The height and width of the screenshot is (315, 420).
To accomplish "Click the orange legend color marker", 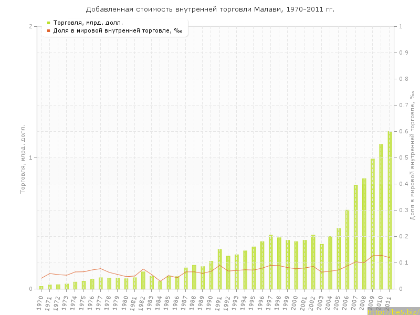I will 48,30.
